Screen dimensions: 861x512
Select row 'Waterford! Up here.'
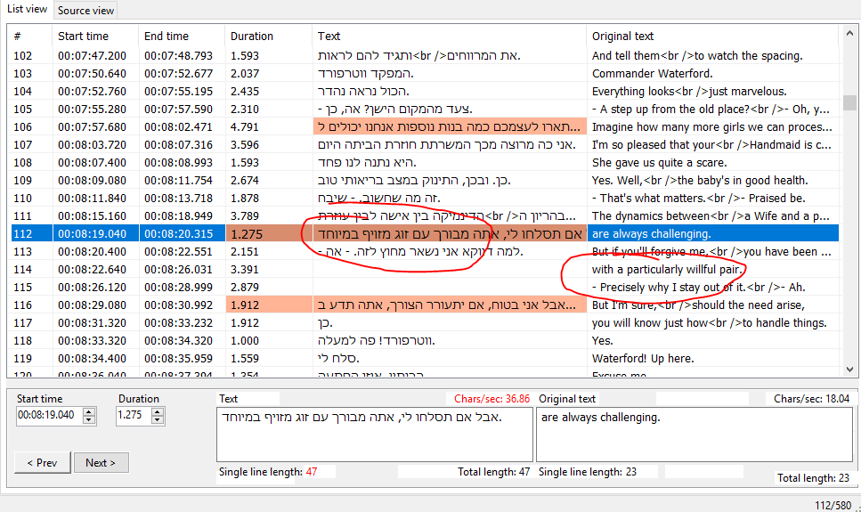(425, 358)
